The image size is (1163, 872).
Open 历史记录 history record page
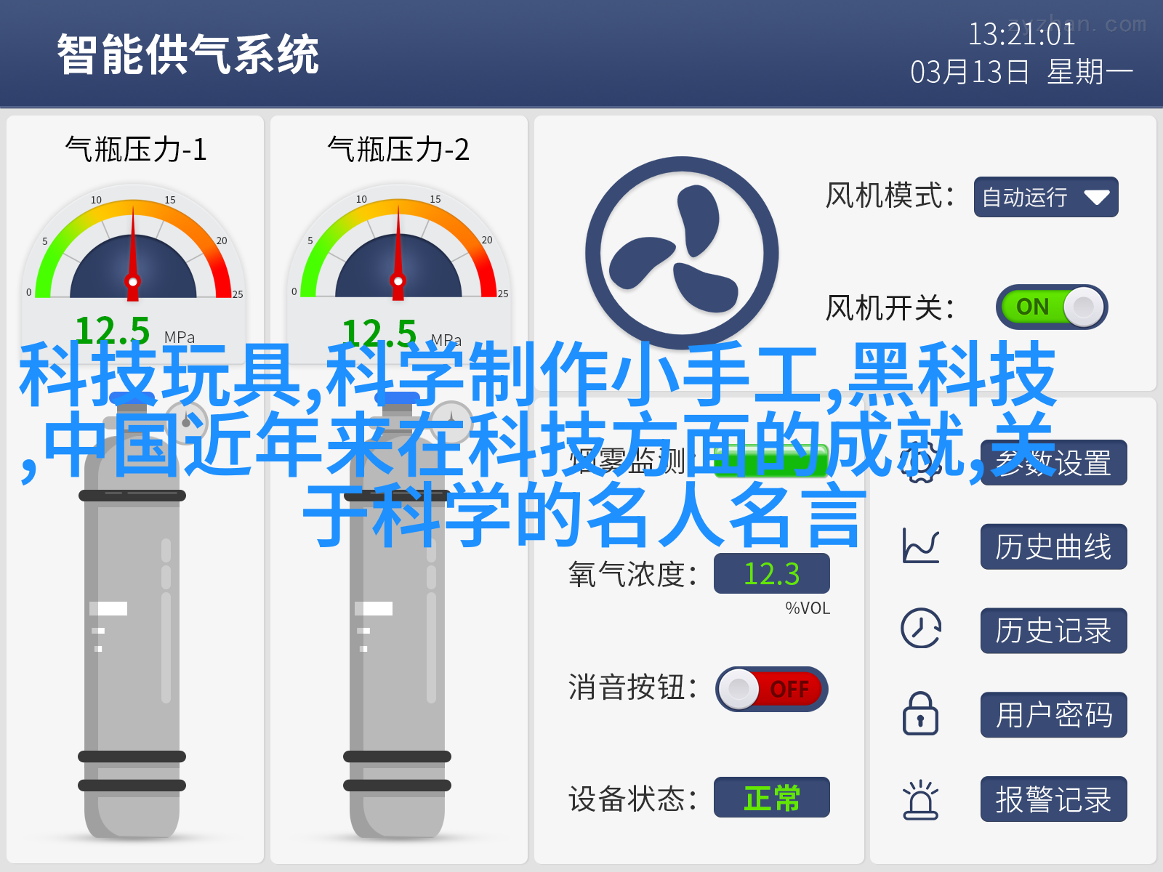click(1053, 630)
